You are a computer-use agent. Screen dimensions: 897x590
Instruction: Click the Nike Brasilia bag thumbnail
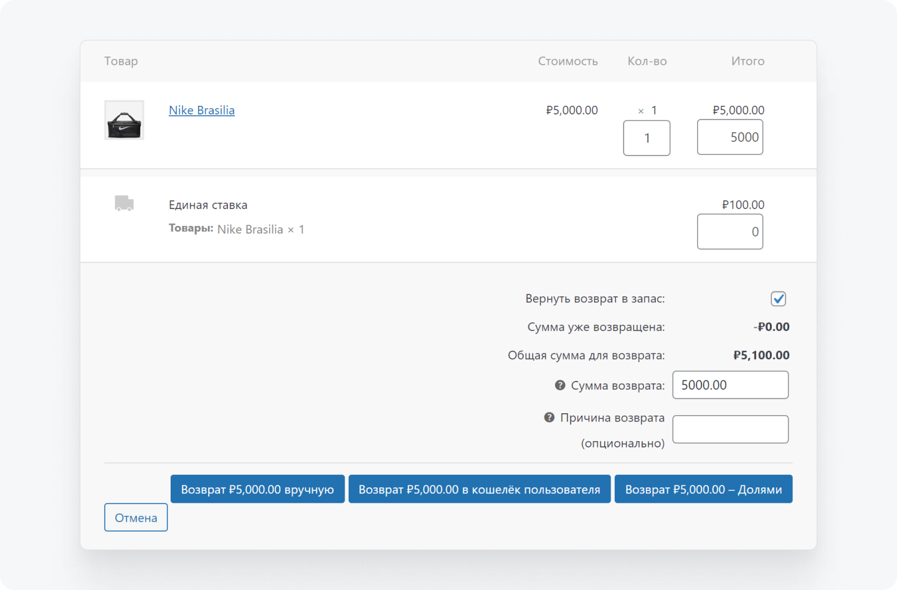pos(124,120)
